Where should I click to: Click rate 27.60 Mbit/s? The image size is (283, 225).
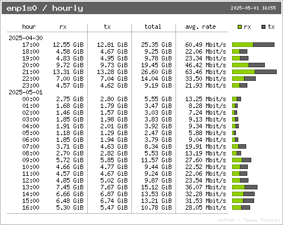click(205, 160)
